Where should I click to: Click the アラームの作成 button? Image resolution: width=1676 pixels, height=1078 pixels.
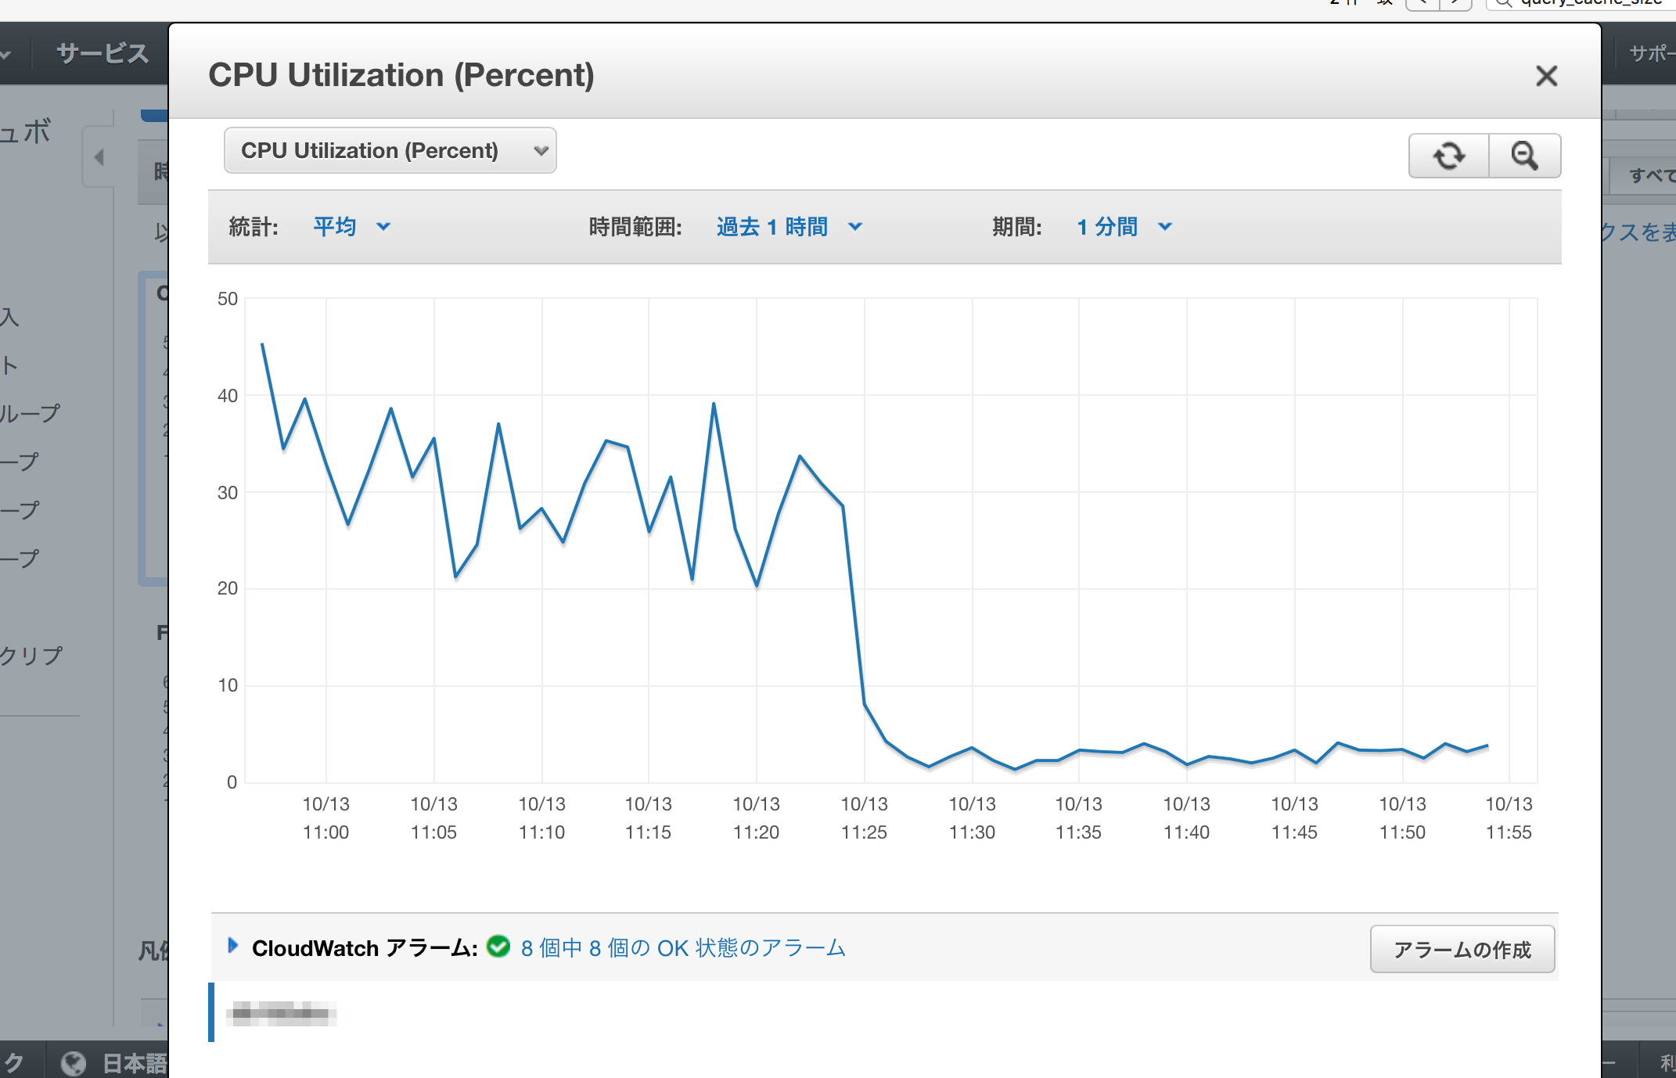pos(1462,949)
